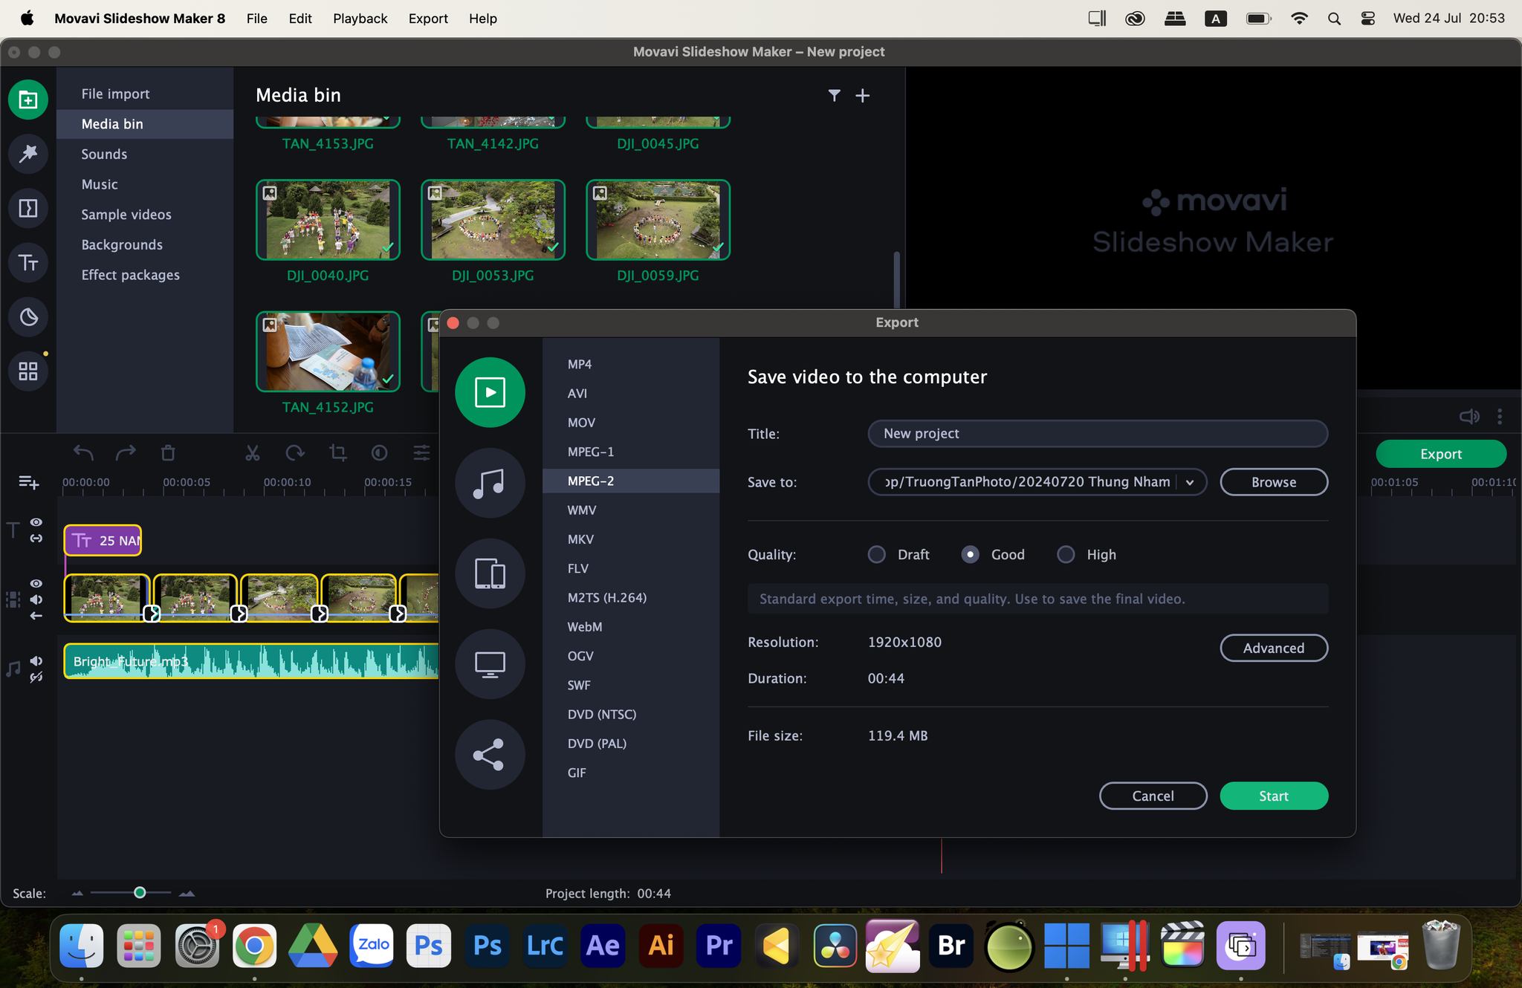Click the timeline Scale slider handle
Image resolution: width=1522 pixels, height=988 pixels.
140,892
